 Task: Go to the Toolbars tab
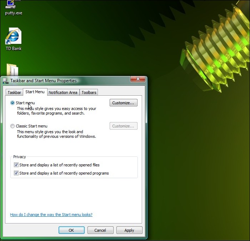[x=89, y=92]
